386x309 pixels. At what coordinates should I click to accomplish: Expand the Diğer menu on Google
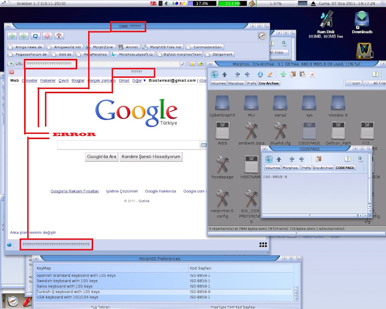point(139,80)
